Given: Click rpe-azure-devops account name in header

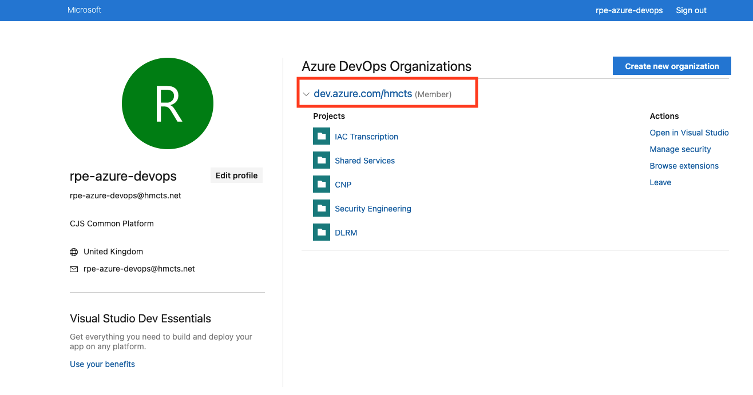Looking at the screenshot, I should coord(629,10).
